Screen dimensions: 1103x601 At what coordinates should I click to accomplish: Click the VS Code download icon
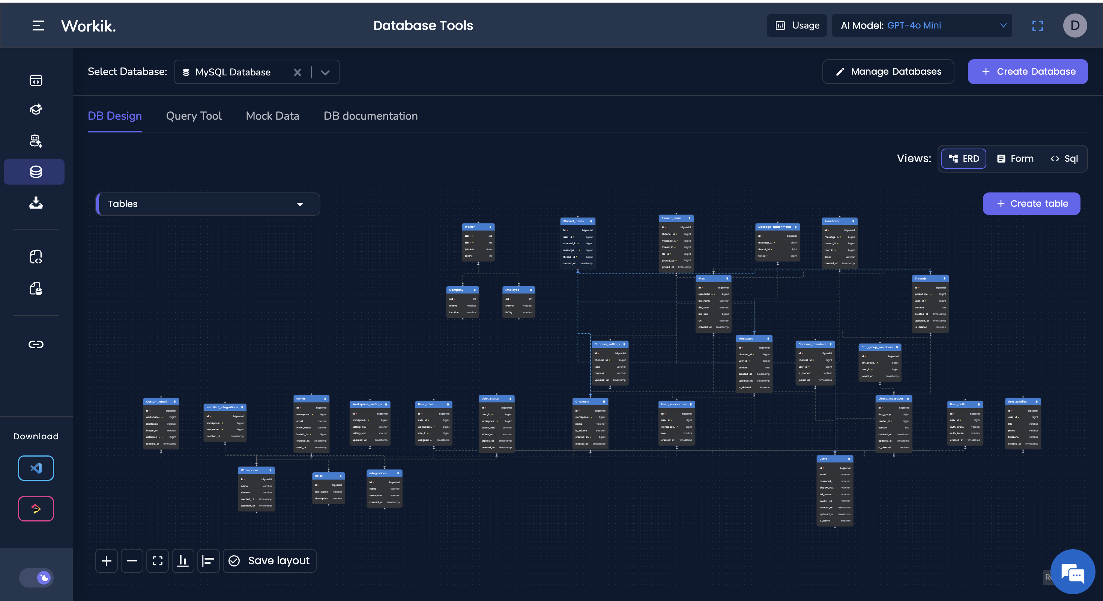[x=36, y=468]
